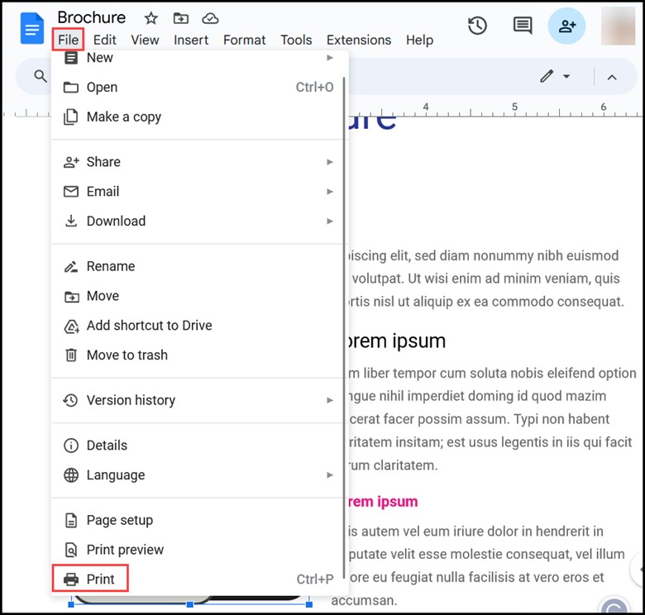This screenshot has height=615, width=645.
Task: Click the Language globe icon
Action: click(x=71, y=475)
